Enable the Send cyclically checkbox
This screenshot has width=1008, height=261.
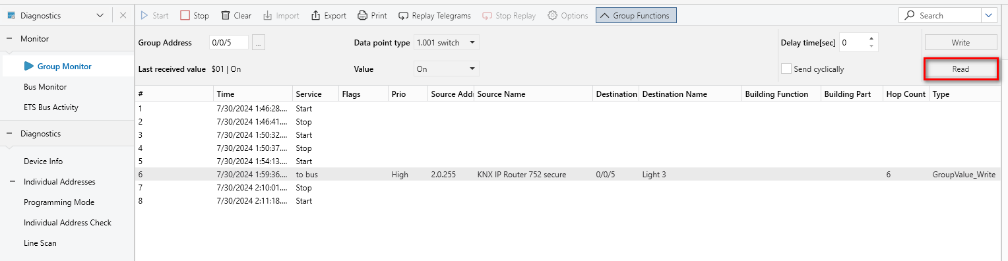click(x=786, y=69)
